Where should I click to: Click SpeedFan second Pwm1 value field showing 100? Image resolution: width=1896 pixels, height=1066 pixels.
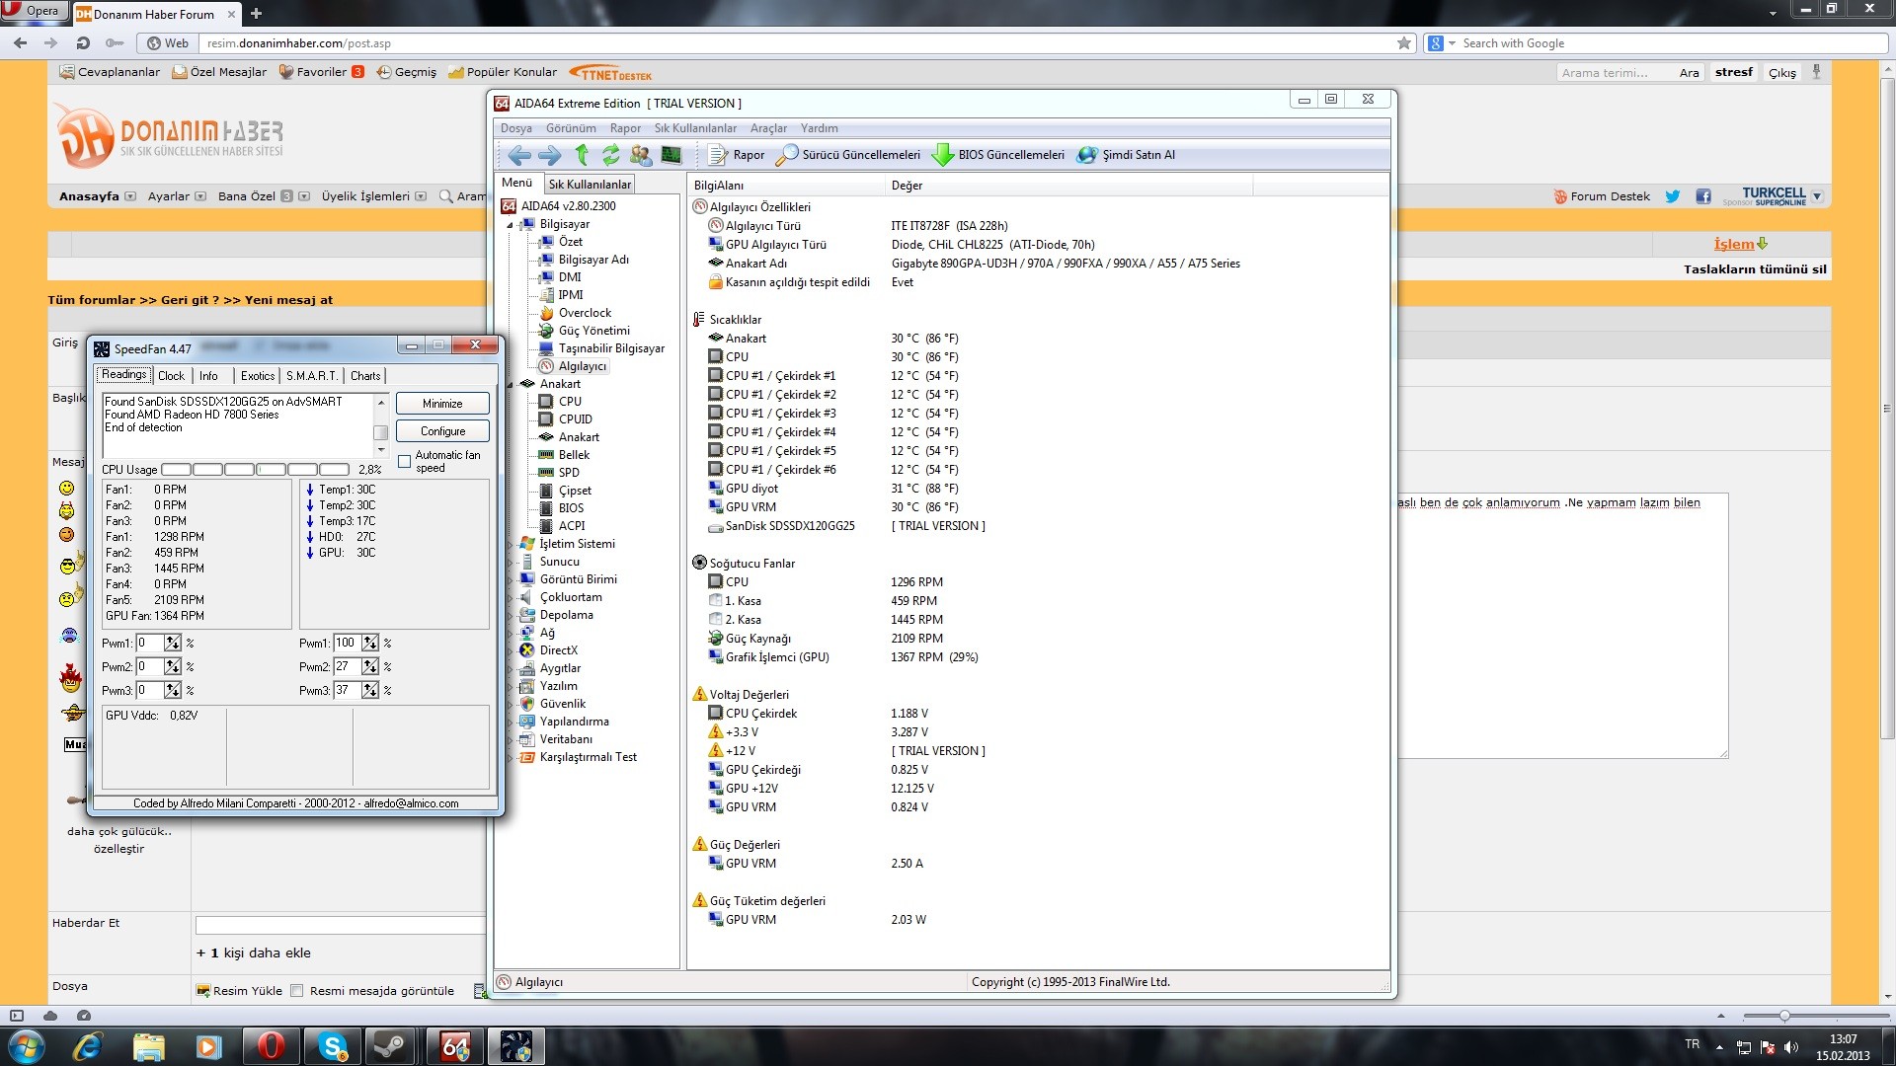tap(348, 644)
